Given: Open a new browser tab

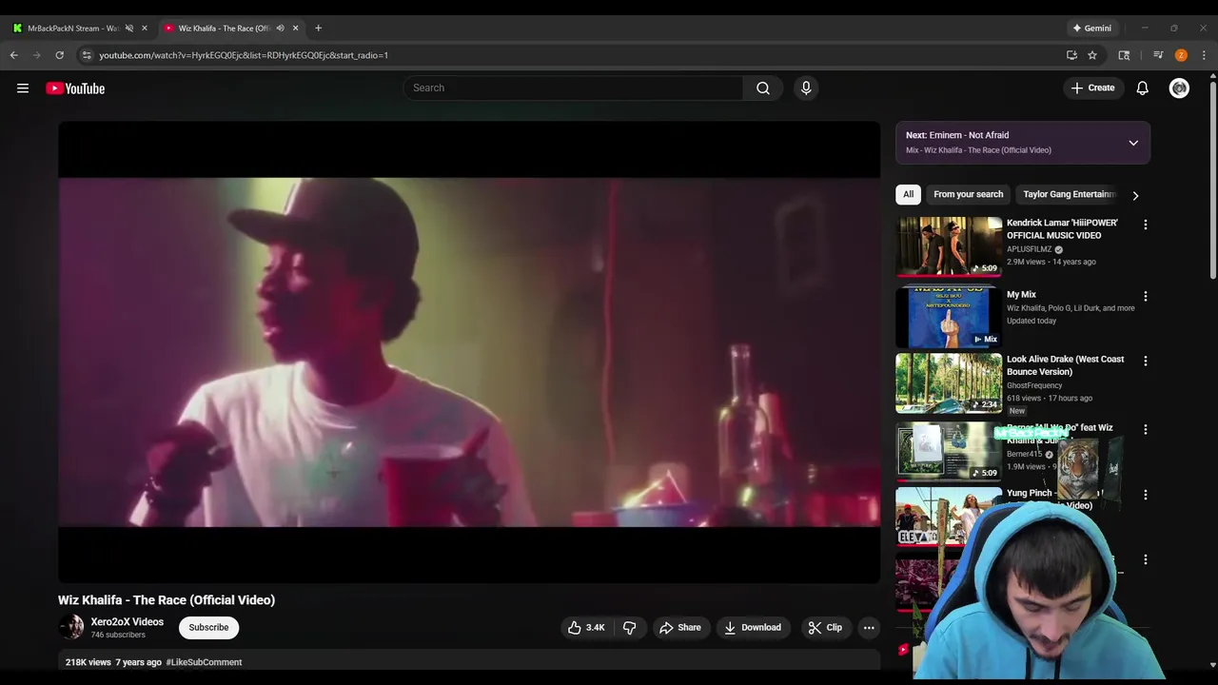Looking at the screenshot, I should coord(318,29).
